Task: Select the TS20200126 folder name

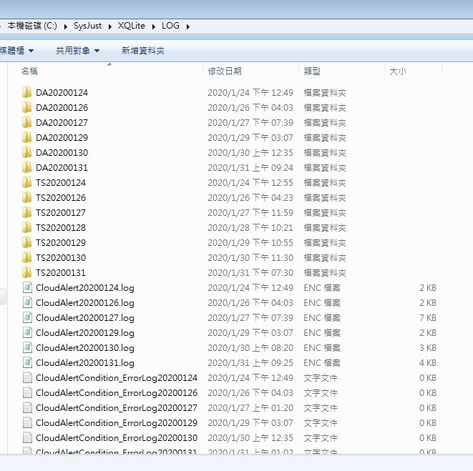Action: coord(61,197)
